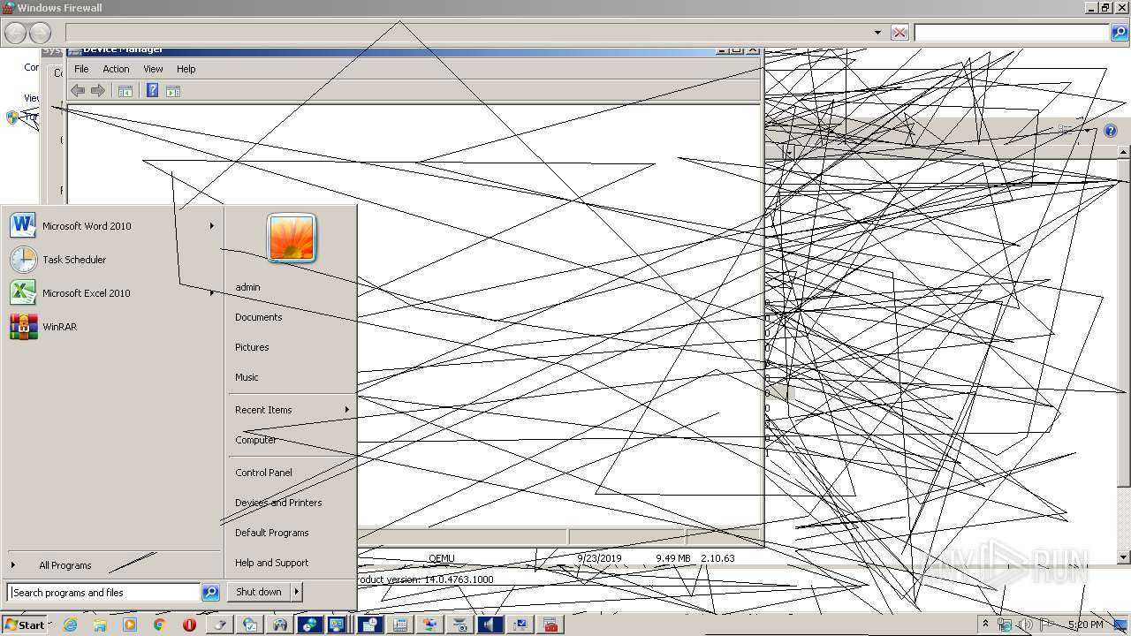This screenshot has height=636, width=1131.
Task: Open Device Manager File menu
Action: tap(81, 69)
